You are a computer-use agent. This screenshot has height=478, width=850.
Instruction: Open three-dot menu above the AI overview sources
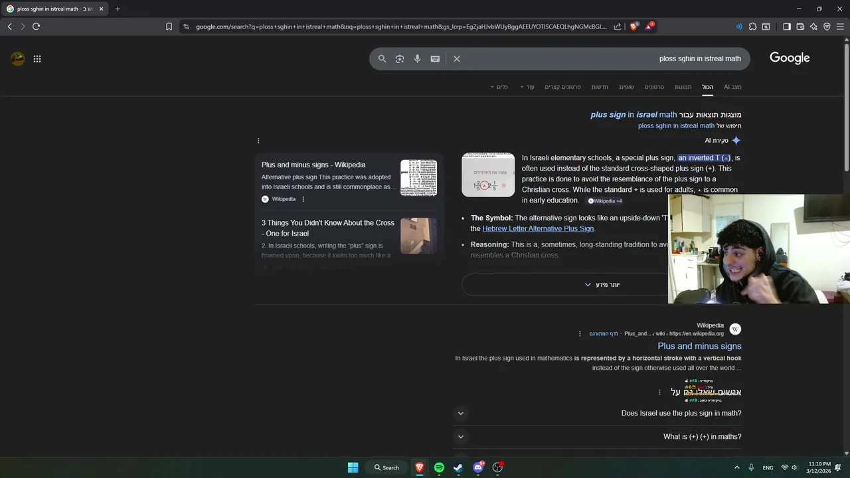click(x=258, y=141)
